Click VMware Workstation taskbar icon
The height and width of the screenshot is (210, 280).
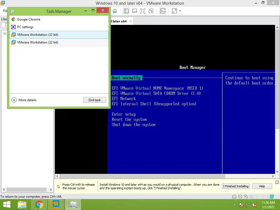[x=55, y=205]
